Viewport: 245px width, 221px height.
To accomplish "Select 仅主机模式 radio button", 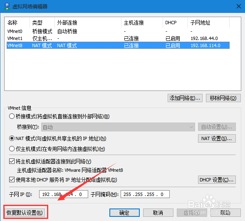I will point(12,149).
